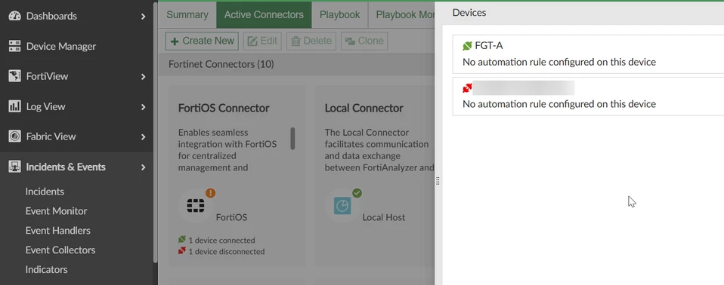
Task: Click the green connected icon beside FGT-A
Action: [467, 46]
